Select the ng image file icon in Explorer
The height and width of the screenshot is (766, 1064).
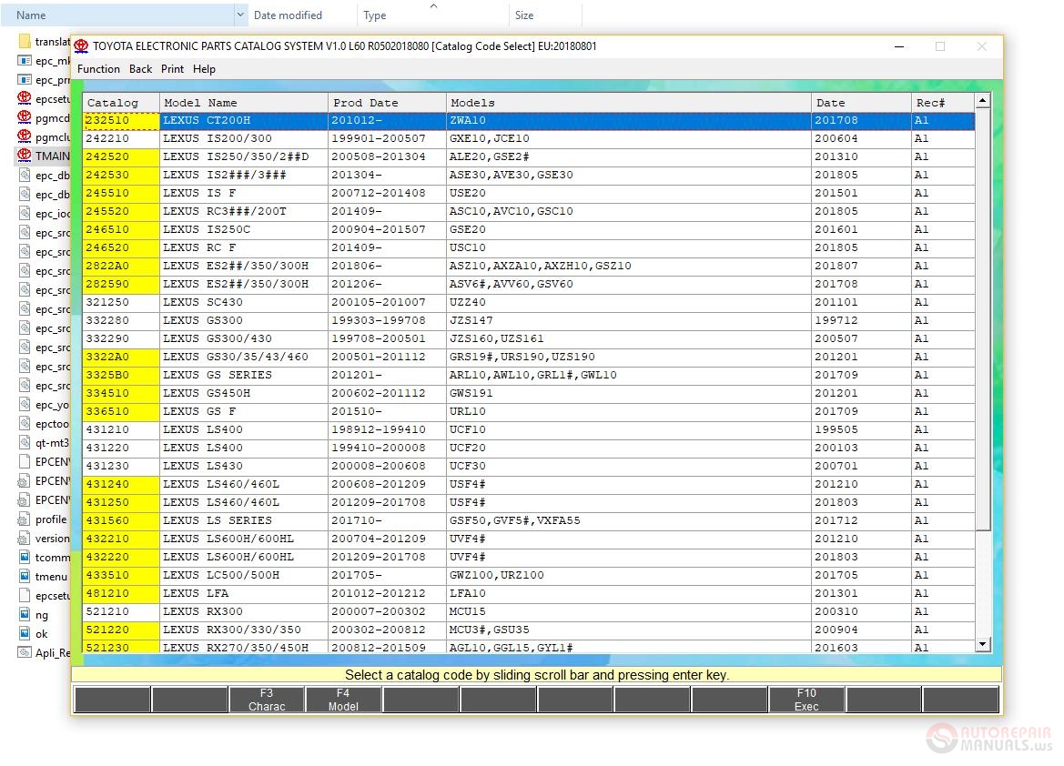[x=25, y=615]
